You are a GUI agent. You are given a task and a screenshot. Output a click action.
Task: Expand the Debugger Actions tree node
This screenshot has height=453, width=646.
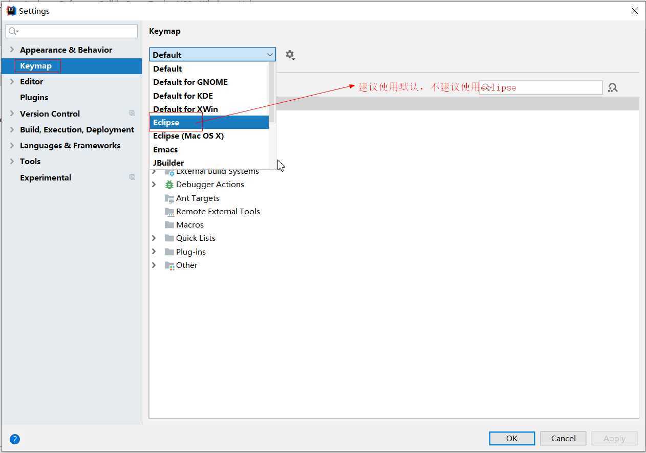[x=154, y=185]
